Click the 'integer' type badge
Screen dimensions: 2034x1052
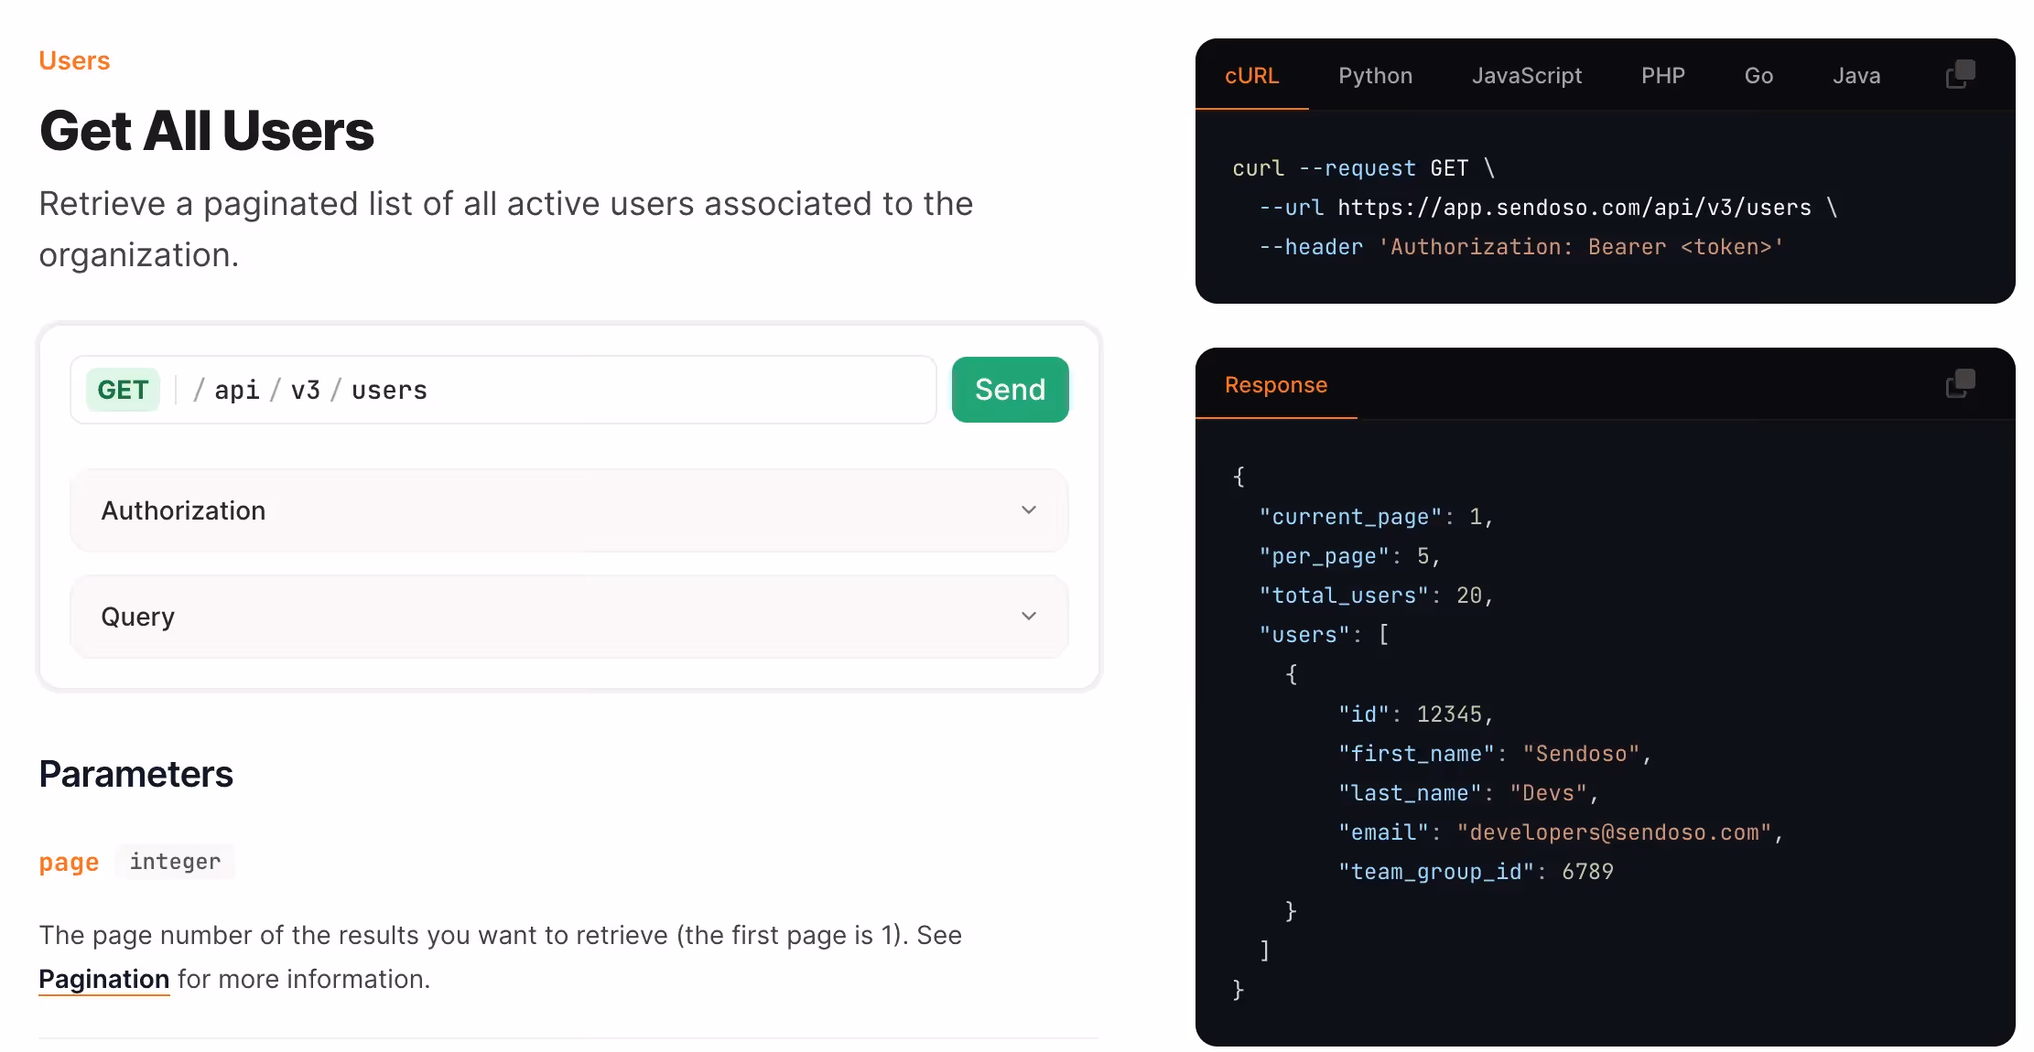click(175, 862)
